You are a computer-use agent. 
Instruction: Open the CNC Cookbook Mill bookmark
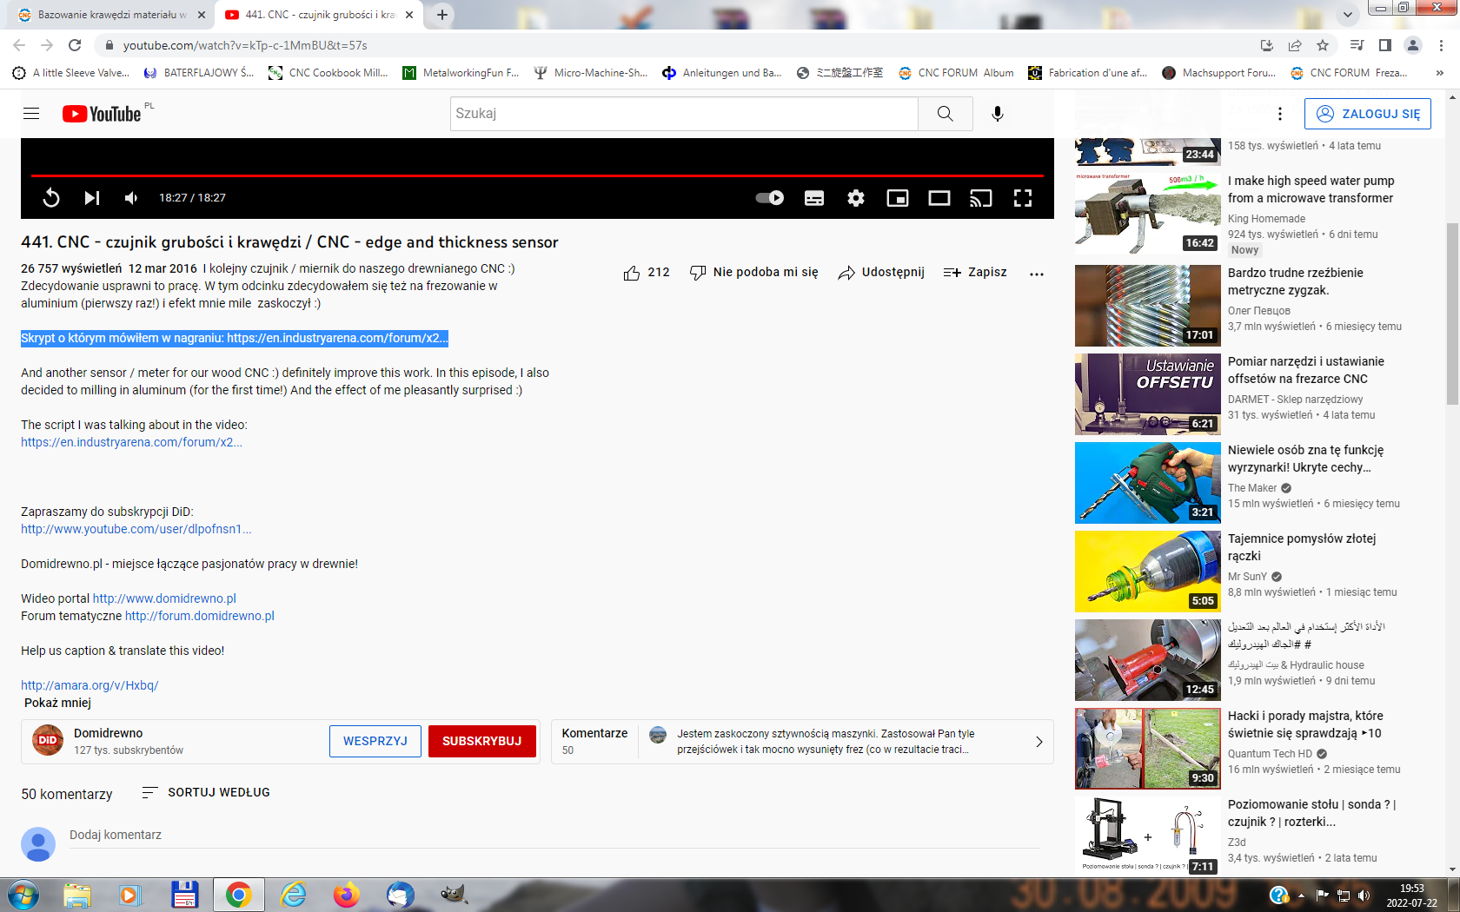pyautogui.click(x=328, y=73)
